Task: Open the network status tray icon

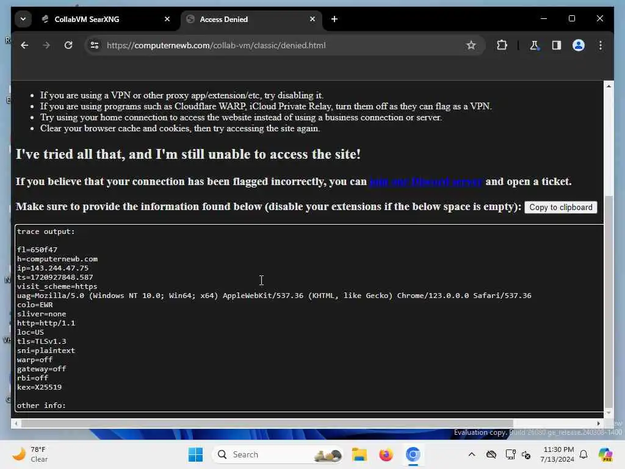Action: click(510, 454)
